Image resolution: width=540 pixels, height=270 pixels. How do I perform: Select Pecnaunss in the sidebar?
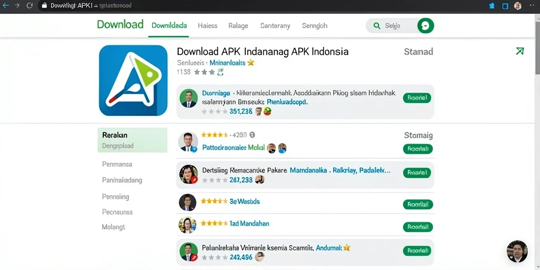pos(117,212)
